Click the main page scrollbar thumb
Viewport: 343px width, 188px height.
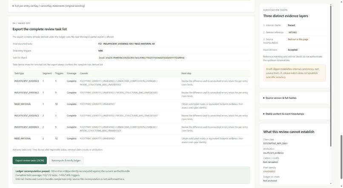click(x=341, y=157)
